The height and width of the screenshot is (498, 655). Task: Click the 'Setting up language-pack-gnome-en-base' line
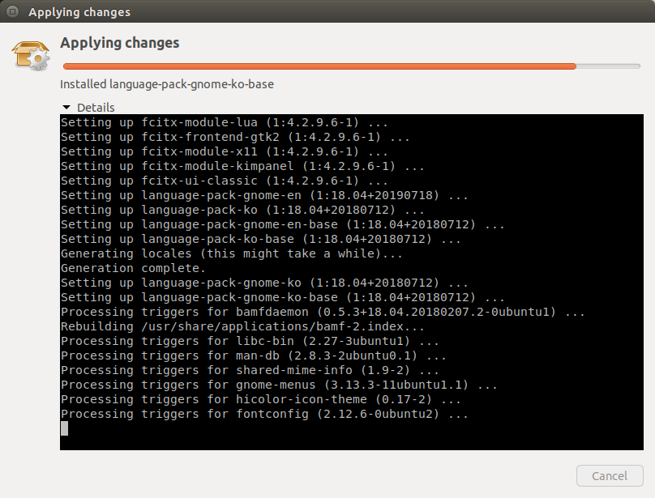tap(283, 224)
